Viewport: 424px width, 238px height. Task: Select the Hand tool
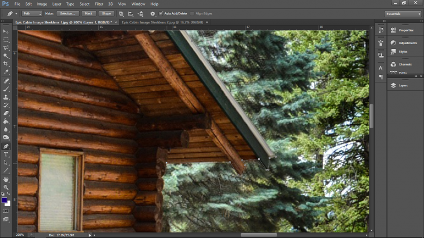pos(6,179)
